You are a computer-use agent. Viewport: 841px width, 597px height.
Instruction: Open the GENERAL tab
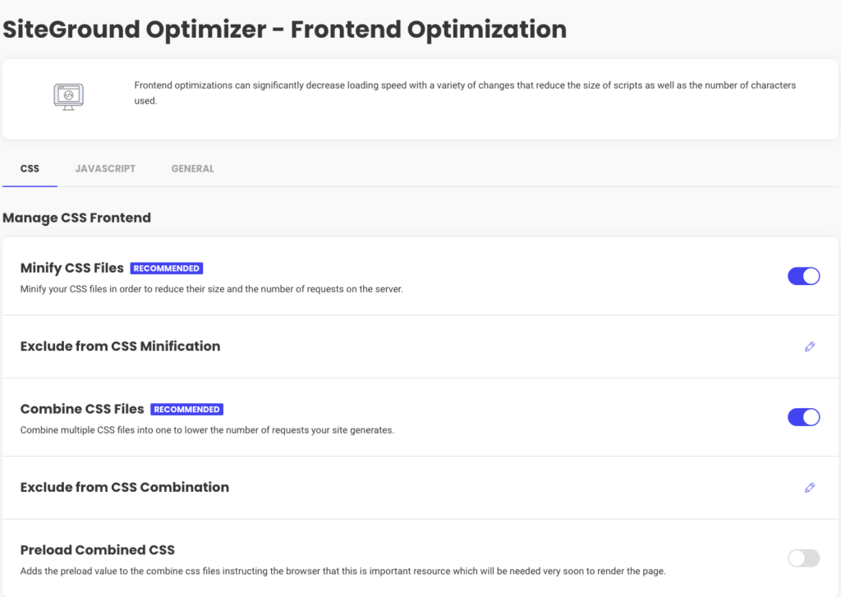(192, 168)
